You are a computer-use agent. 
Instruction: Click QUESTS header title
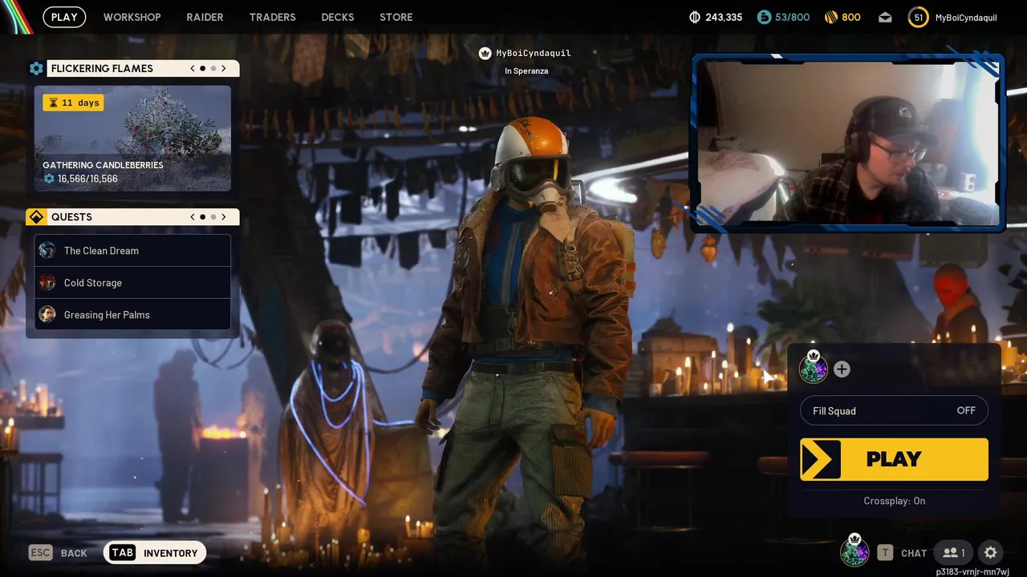coord(71,217)
